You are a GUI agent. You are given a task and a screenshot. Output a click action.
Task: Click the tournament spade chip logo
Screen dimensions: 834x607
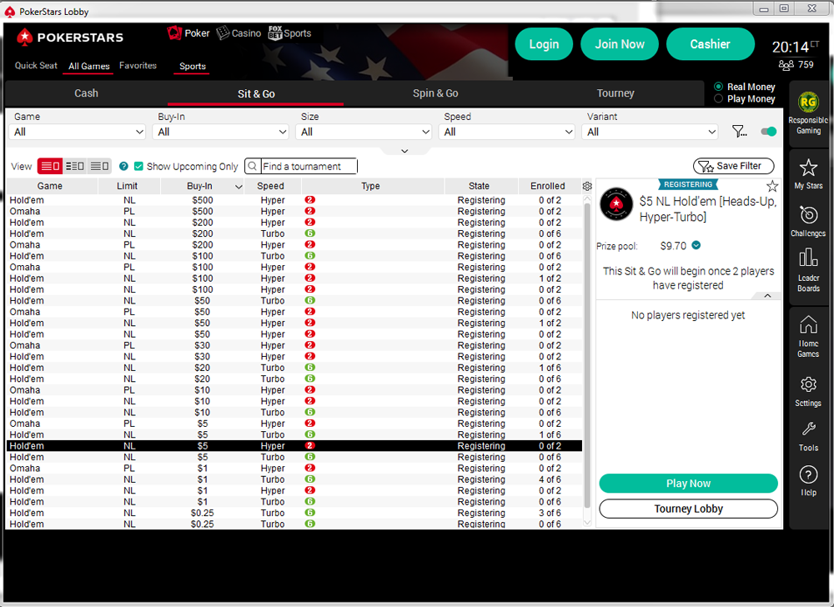616,203
